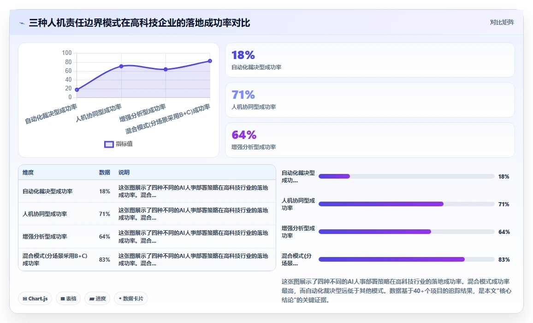
Task: Click the 83% value in the table
Action: point(104,259)
